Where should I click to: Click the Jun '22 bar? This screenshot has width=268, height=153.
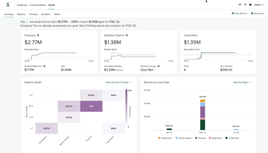pos(236,130)
